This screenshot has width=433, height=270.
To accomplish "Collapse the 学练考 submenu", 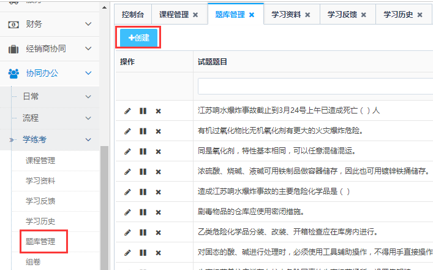I will [x=88, y=139].
